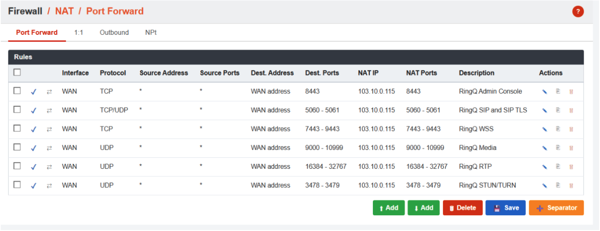This screenshot has width=600, height=231.
Task: Copy the RingQ Media rule
Action: coord(558,148)
